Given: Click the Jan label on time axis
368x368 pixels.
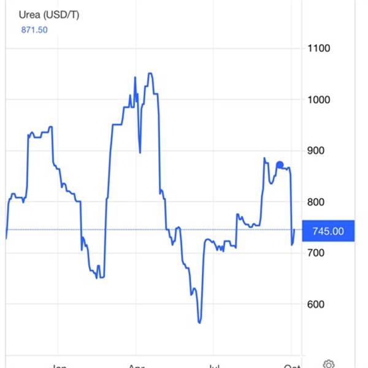Looking at the screenshot, I should 59,366.
